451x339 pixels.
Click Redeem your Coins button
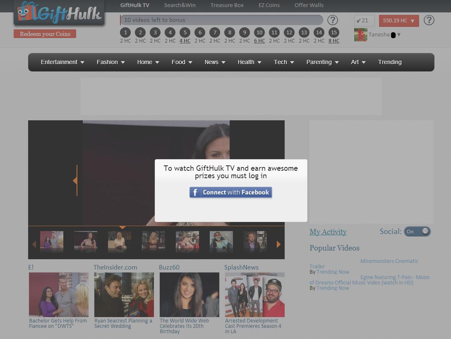coord(45,34)
